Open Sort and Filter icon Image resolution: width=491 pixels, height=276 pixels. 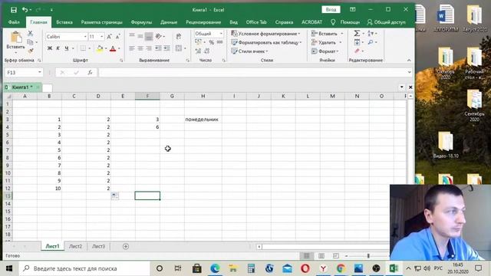click(x=371, y=33)
